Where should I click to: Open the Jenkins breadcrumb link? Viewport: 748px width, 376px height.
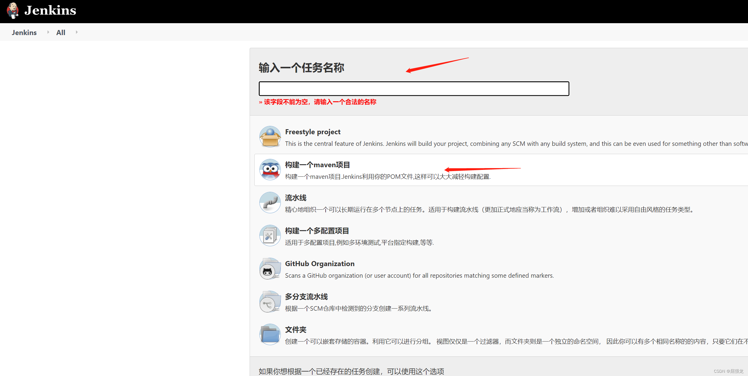[x=24, y=32]
